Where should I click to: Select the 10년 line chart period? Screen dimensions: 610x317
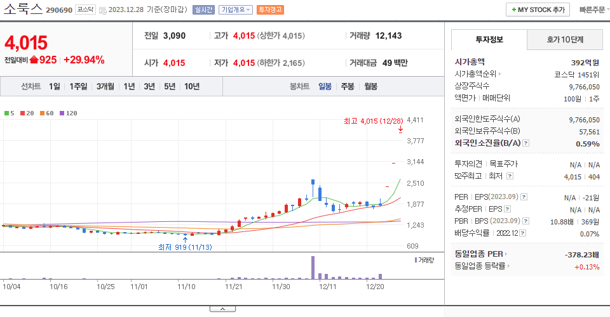coord(192,86)
